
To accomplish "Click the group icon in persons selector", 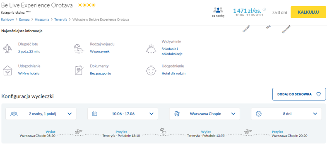I will point(14,114).
